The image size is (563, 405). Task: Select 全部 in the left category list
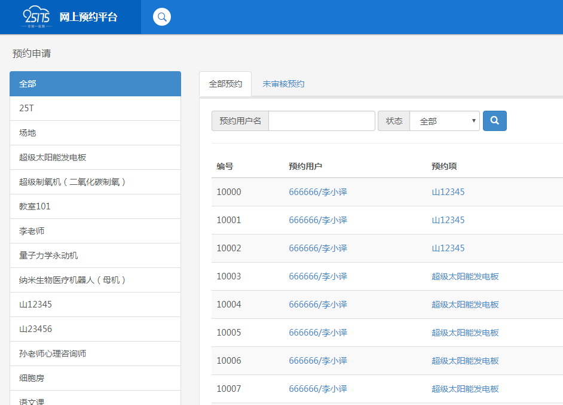(95, 84)
